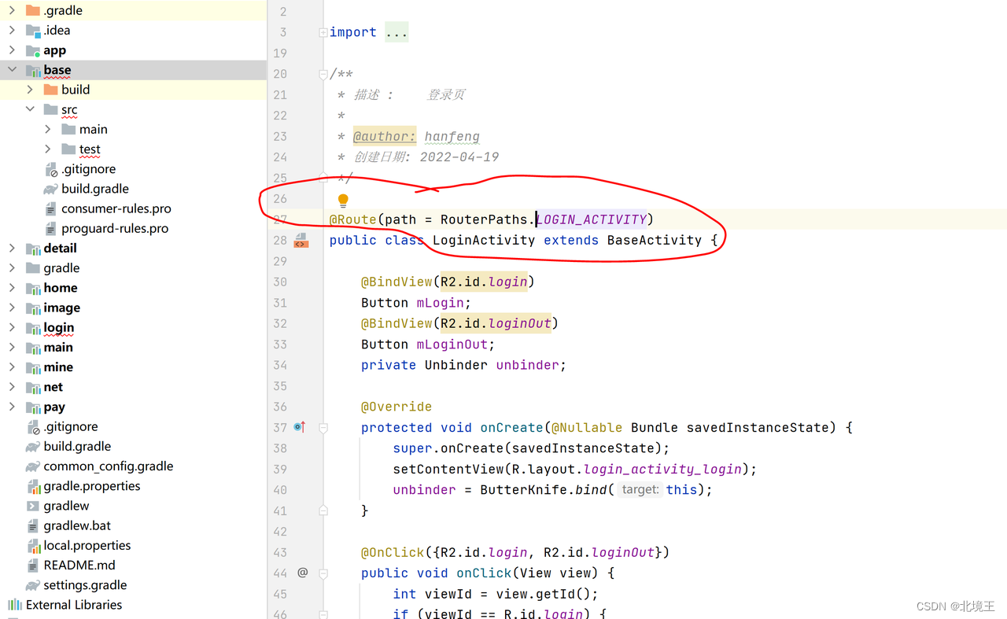Expand the folded import block
This screenshot has height=619, width=1007.
(323, 32)
